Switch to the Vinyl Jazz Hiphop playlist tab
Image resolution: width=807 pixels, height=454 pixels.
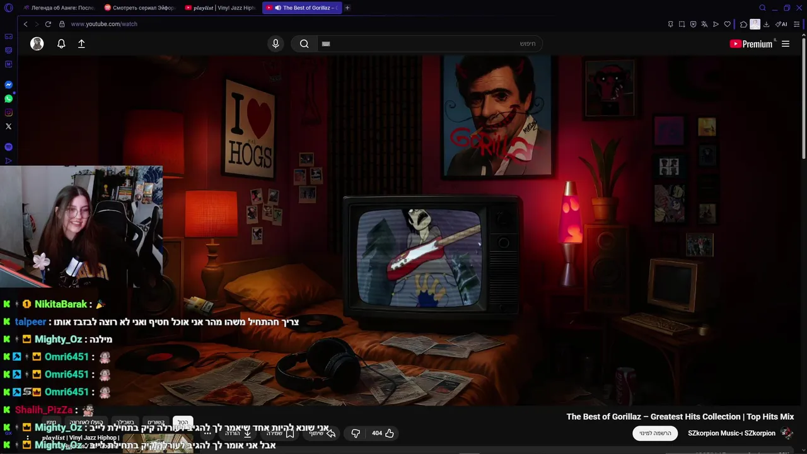coord(220,8)
